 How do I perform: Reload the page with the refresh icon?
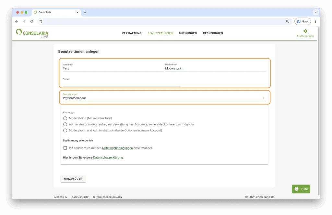click(x=32, y=21)
